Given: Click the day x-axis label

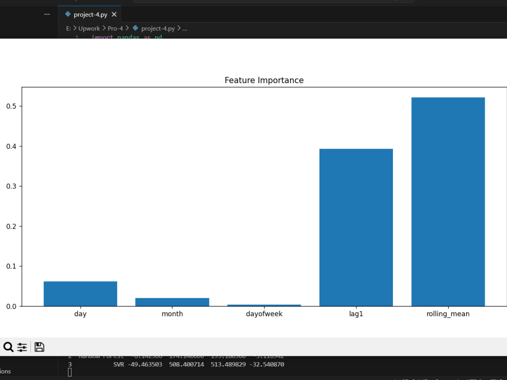Looking at the screenshot, I should pos(80,314).
